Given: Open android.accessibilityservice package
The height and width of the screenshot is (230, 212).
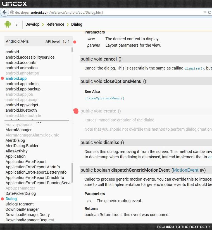Looking at the screenshot, I should [x=30, y=57].
